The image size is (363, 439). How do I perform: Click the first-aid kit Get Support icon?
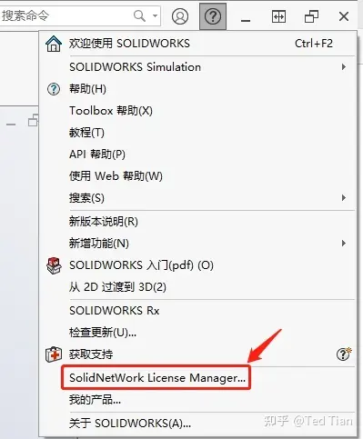54,354
